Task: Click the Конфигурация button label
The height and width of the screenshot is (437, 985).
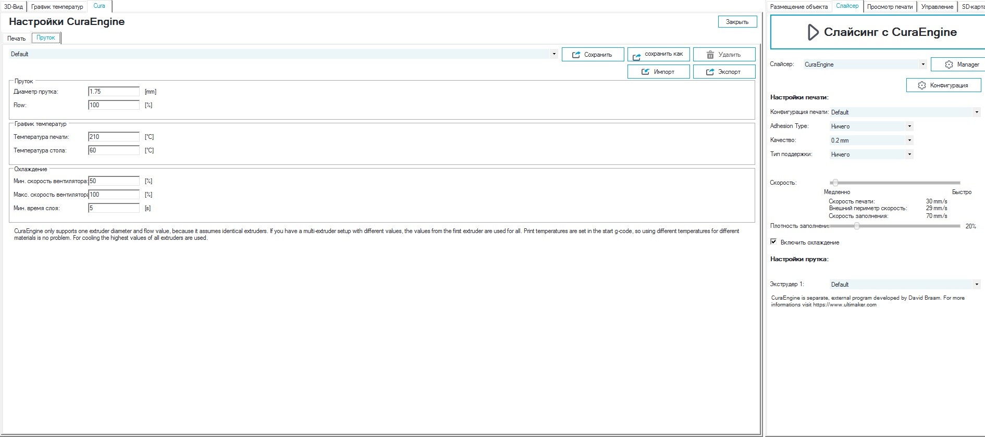Action: pos(949,85)
